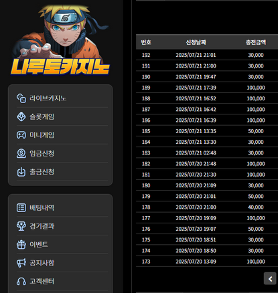Go to previous page with left chevron
This screenshot has height=293, width=278.
[270, 279]
